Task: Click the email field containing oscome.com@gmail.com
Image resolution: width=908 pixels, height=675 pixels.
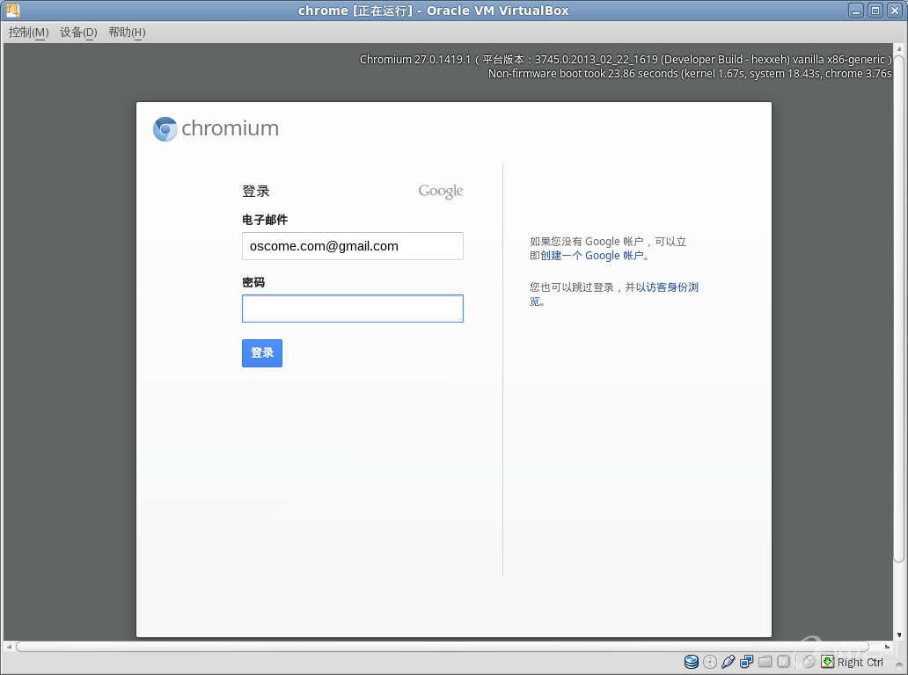Action: (x=352, y=246)
